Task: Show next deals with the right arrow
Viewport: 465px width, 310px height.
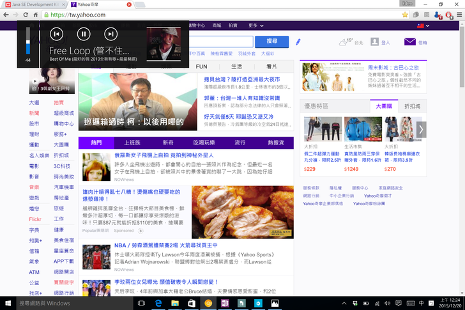Action: pyautogui.click(x=421, y=128)
